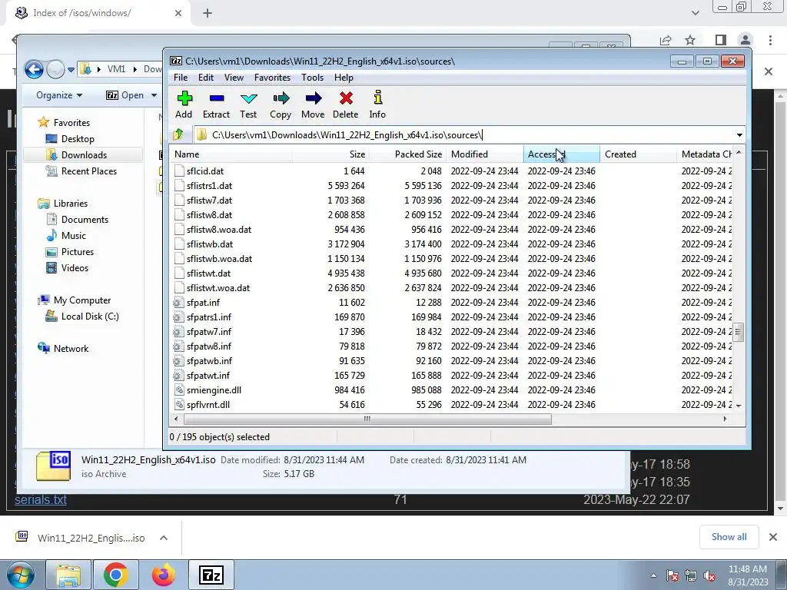This screenshot has width=787, height=590.
Task: Go up one folder level in 7-Zip
Action: coord(178,134)
